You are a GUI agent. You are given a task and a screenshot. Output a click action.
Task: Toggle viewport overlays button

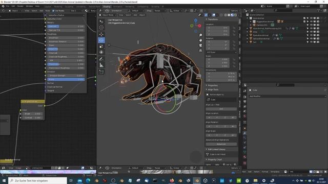(x=214, y=15)
